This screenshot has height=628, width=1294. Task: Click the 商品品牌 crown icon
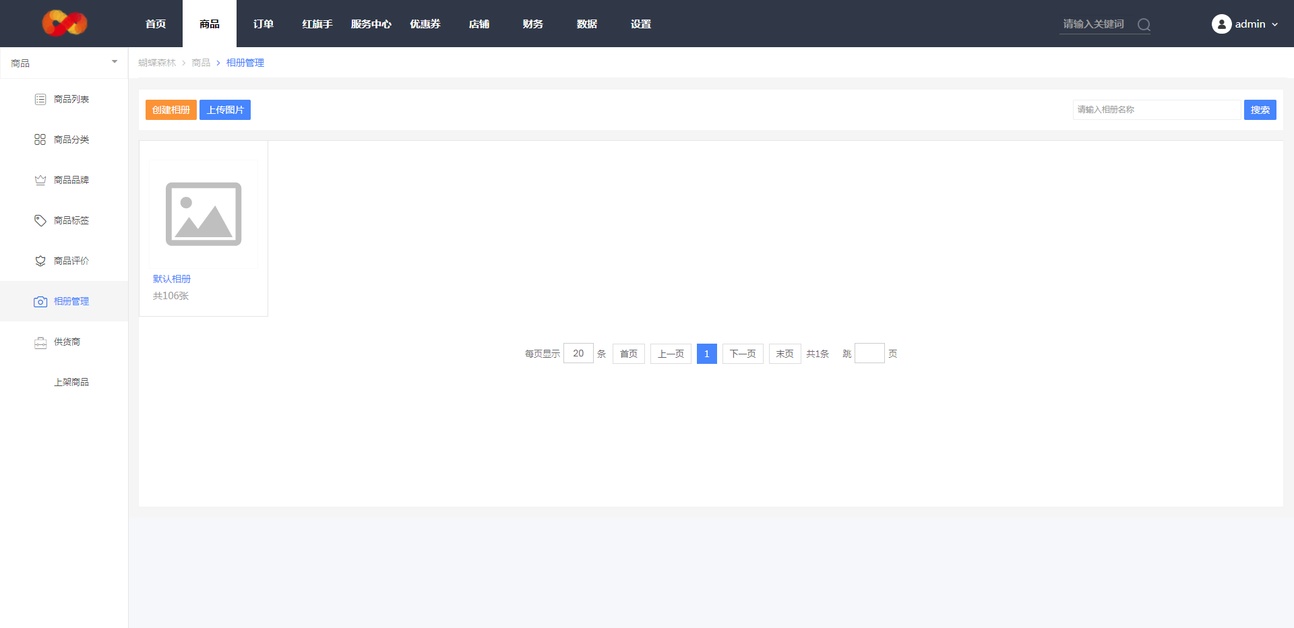(40, 180)
